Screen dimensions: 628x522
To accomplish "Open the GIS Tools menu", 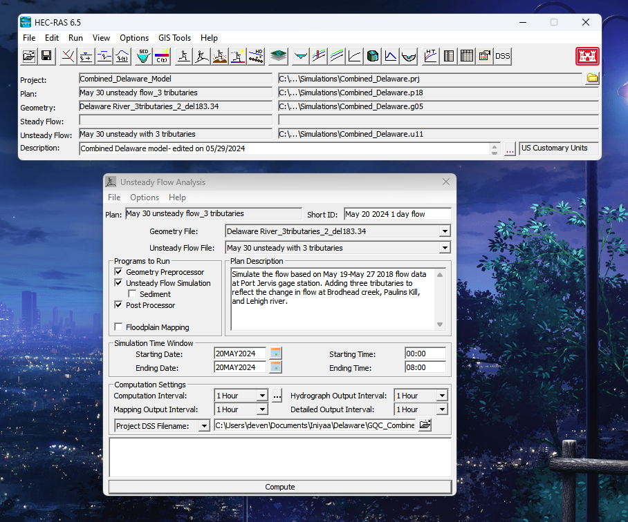I will (174, 38).
